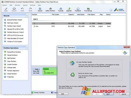The width and height of the screenshot is (131, 98).
Task: Select the Copy Partition Quickly radio button
Action: 77,62
